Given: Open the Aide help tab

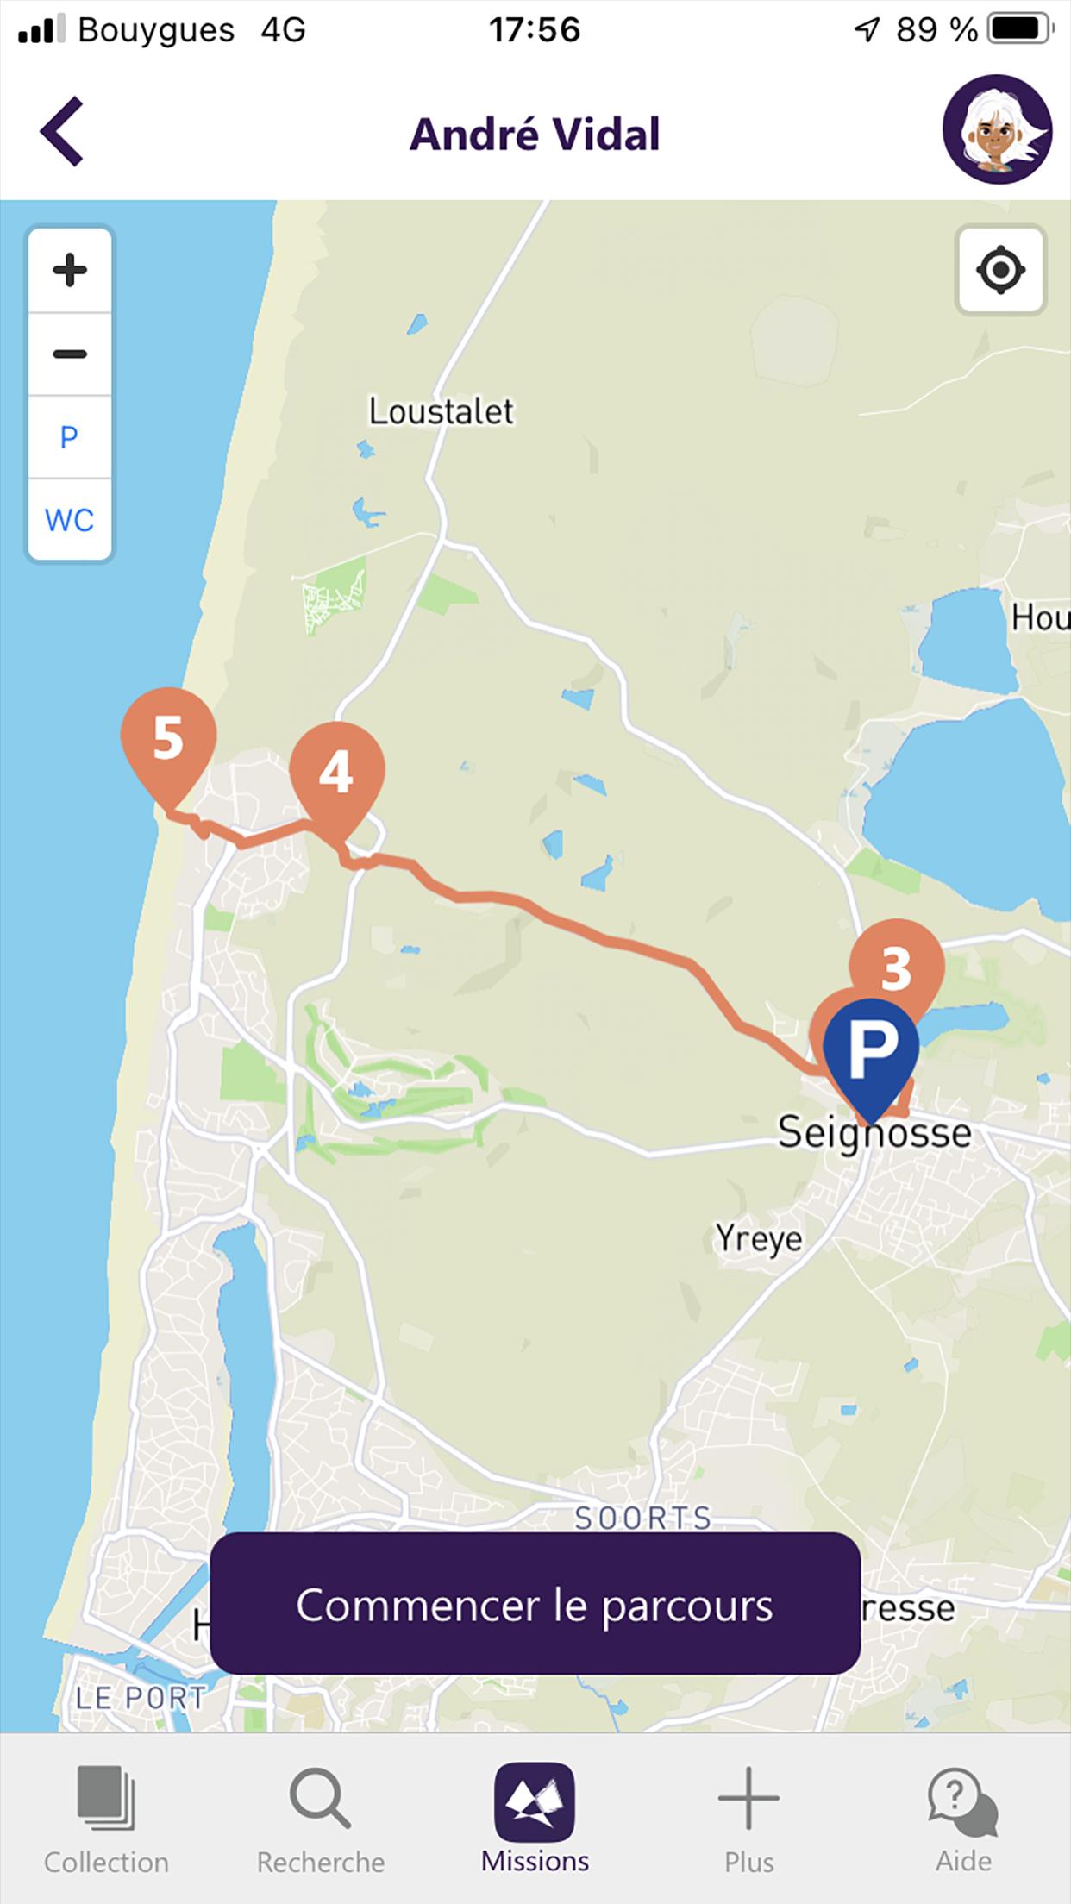Looking at the screenshot, I should (963, 1820).
